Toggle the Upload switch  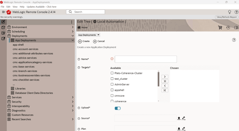click(117, 108)
